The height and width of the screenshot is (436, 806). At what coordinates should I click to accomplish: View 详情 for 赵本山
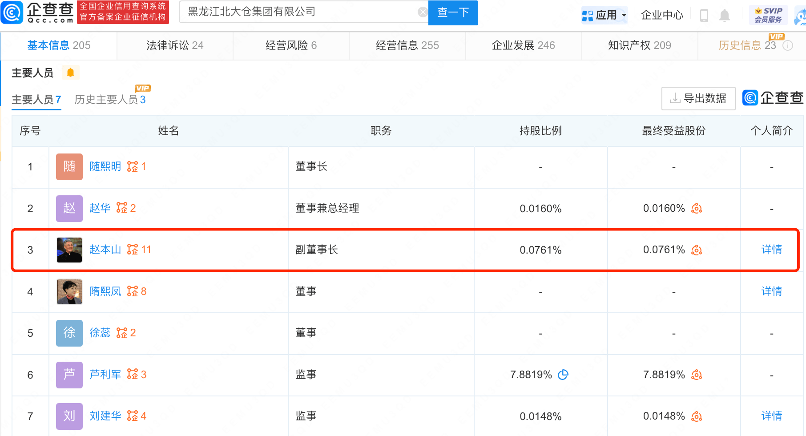pyautogui.click(x=772, y=250)
